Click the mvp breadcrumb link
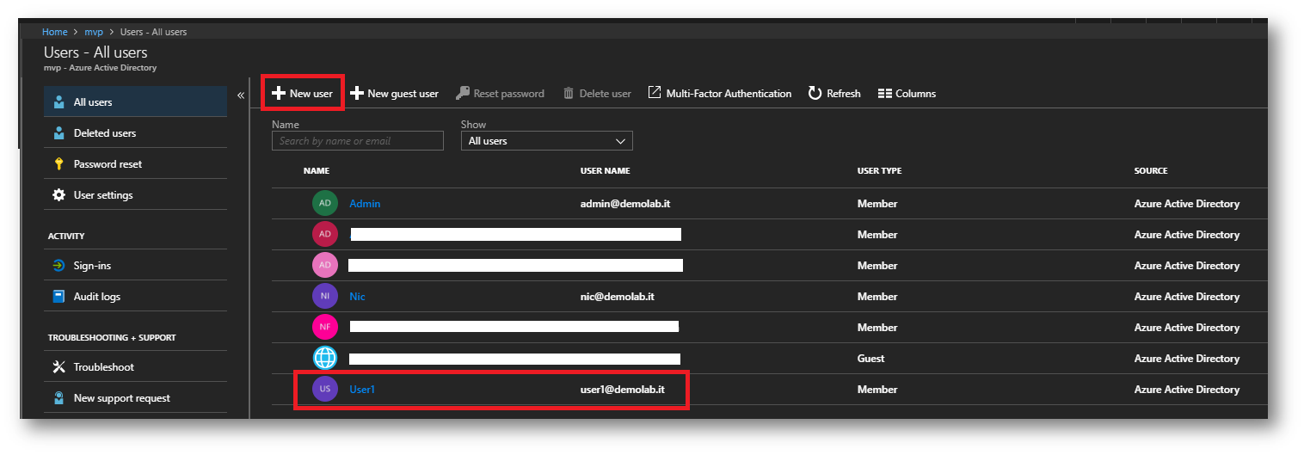This screenshot has height=455, width=1304. pos(94,32)
